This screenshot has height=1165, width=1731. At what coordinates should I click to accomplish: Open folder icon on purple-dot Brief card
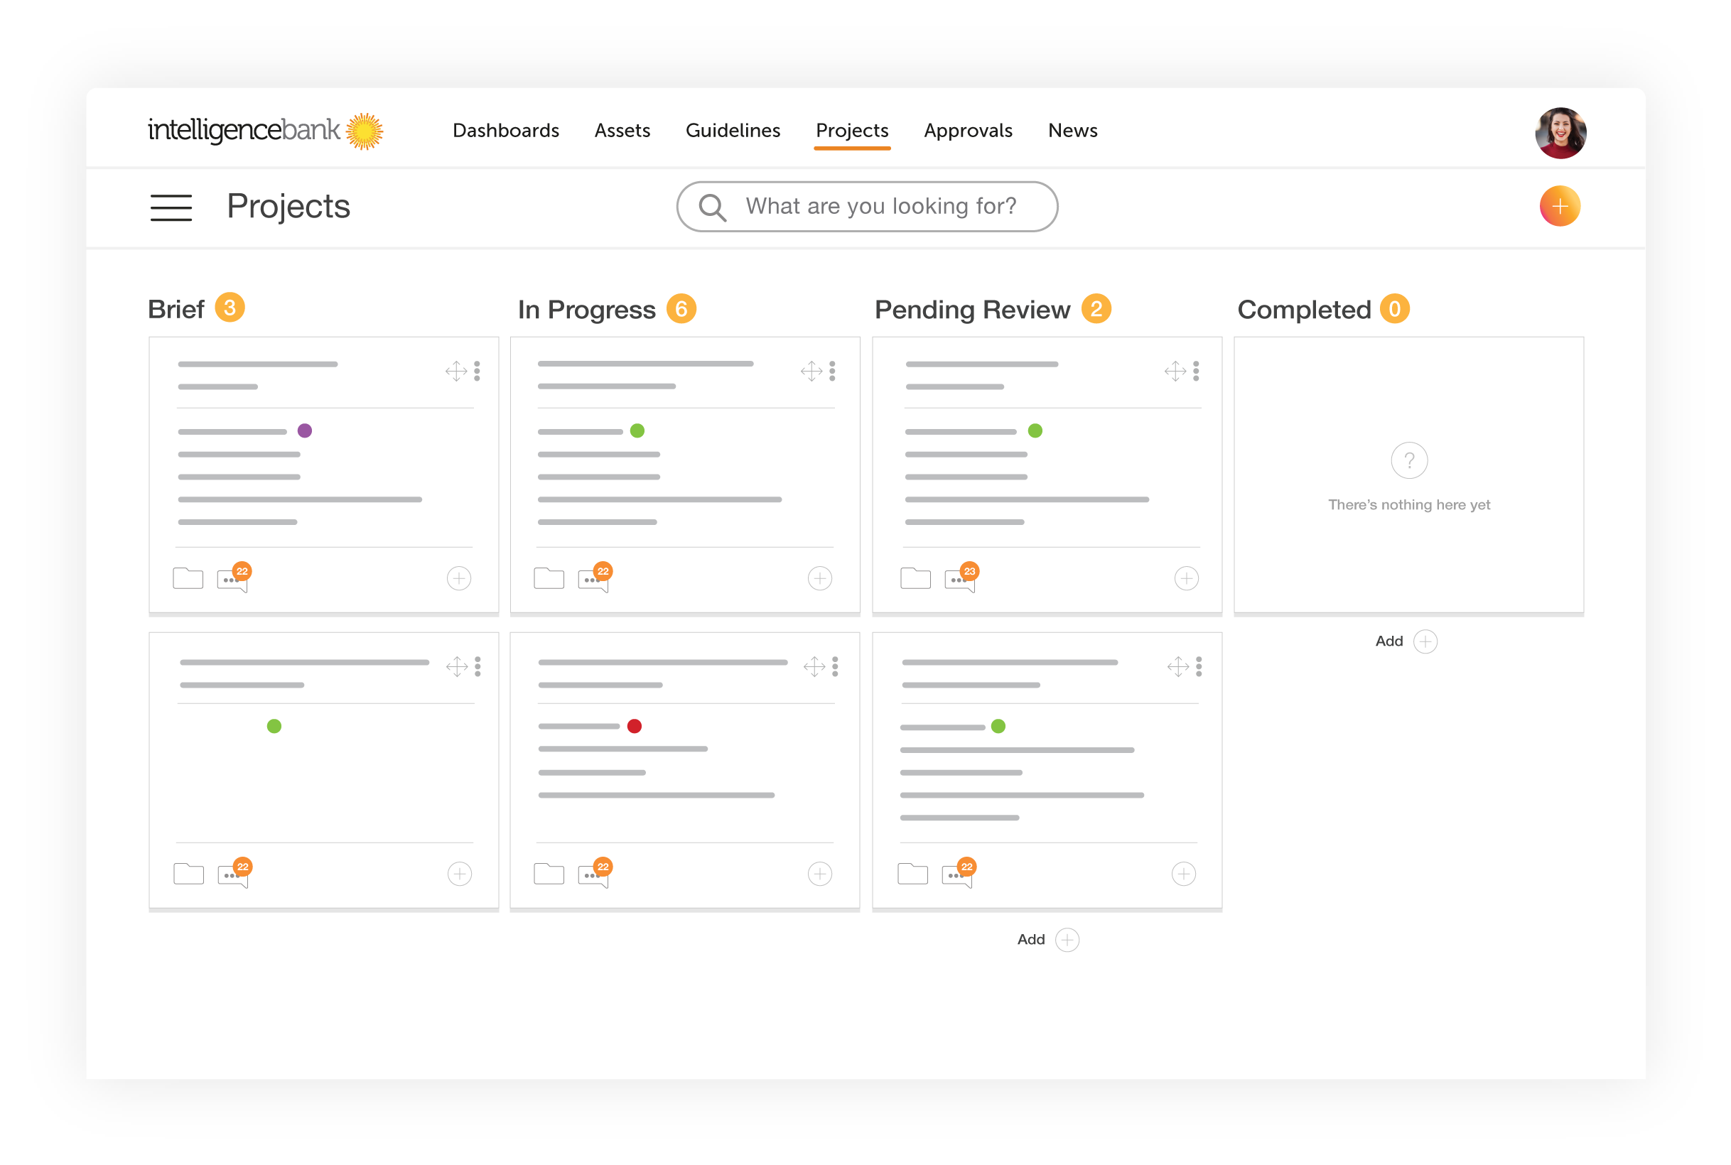(x=188, y=578)
